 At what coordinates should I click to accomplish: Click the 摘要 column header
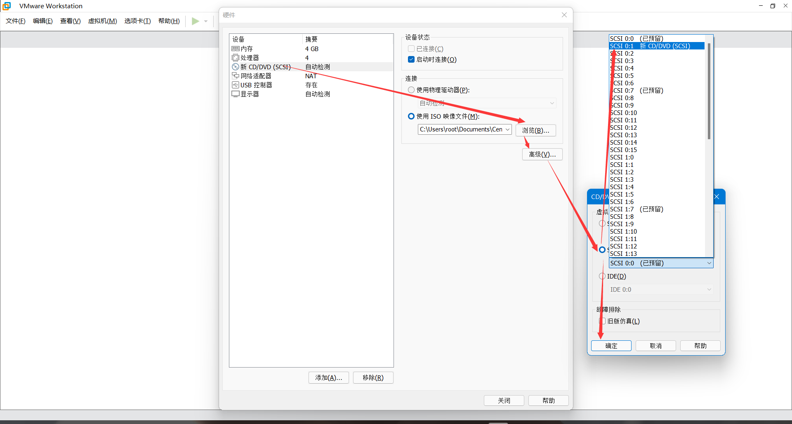point(348,39)
